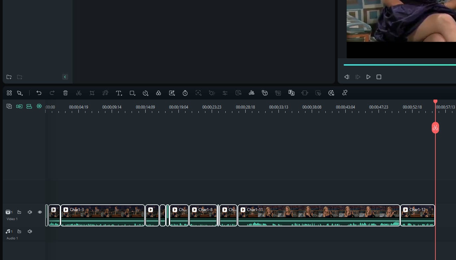Click the unlink chain icon
Image resolution: width=456 pixels, height=260 pixels.
345,93
